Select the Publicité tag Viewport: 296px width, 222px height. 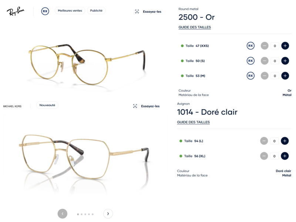coord(96,11)
